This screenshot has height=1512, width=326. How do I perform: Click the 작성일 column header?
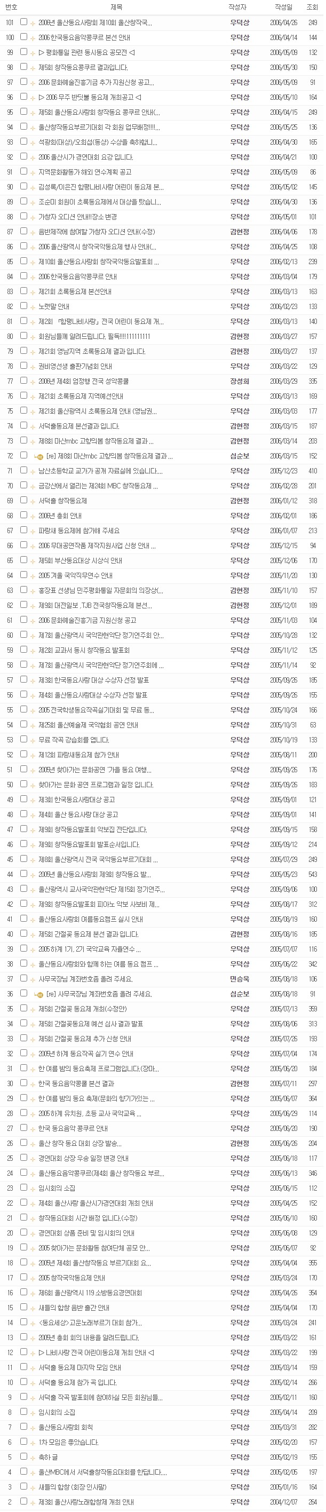[283, 7]
